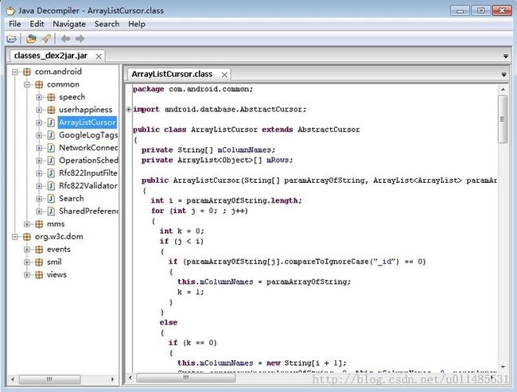
Task: Expand the views package node
Action: click(27, 274)
